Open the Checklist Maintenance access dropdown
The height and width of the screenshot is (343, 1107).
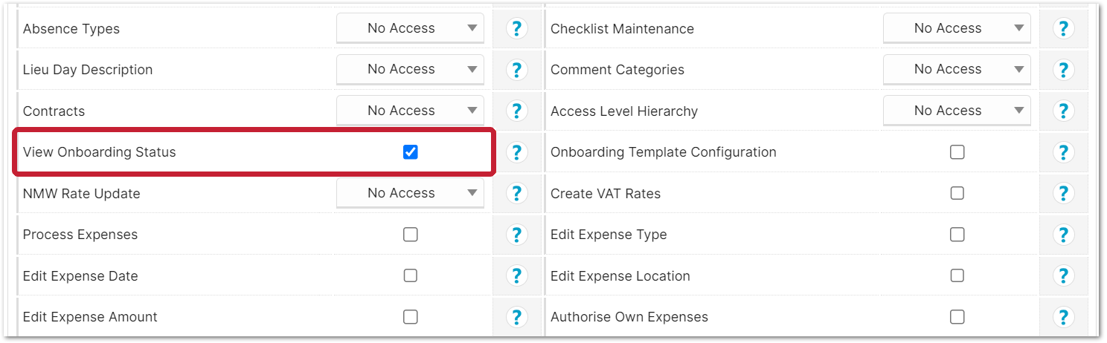(x=957, y=28)
